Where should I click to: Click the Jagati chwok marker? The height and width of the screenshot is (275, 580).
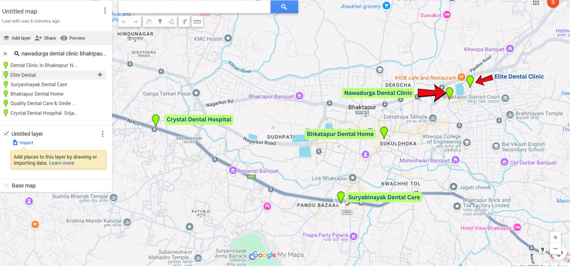coord(453,187)
